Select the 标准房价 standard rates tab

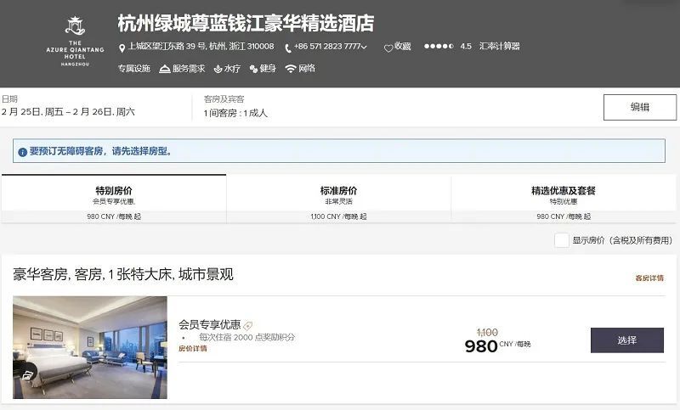tap(338, 199)
